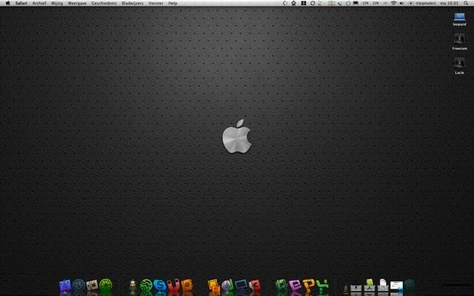Open the blue Skype dock icon
The width and height of the screenshot is (474, 296).
(x=160, y=286)
